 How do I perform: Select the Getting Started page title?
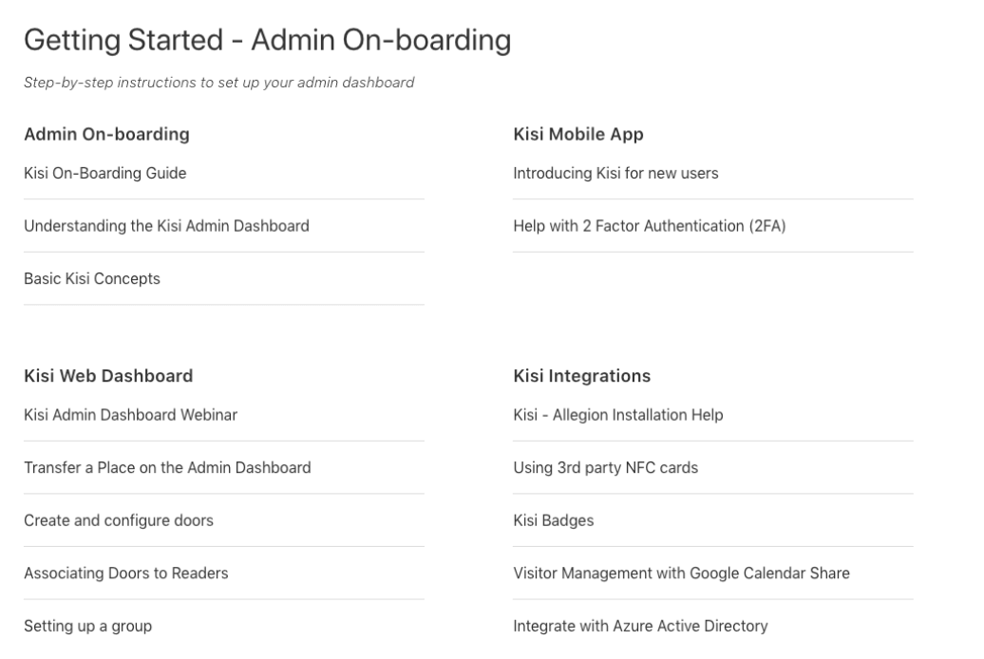click(x=267, y=40)
